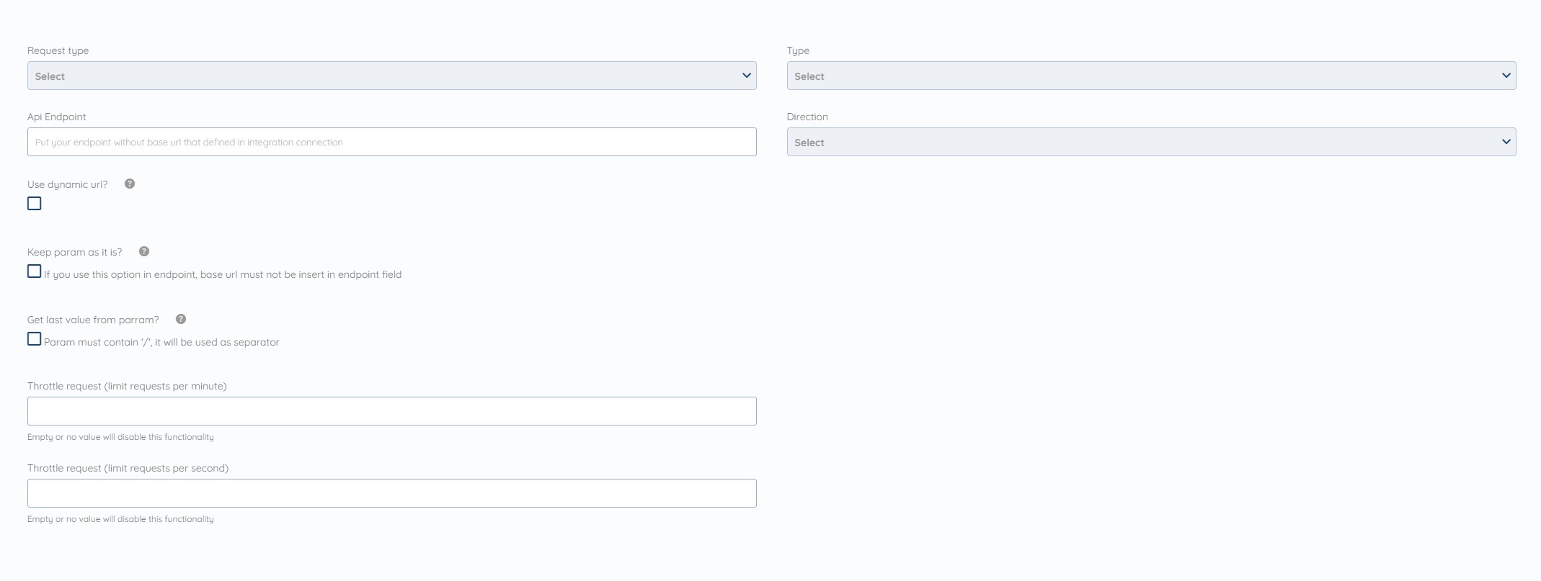Click the question mark next to Keep param
1541x581 pixels.
point(144,251)
